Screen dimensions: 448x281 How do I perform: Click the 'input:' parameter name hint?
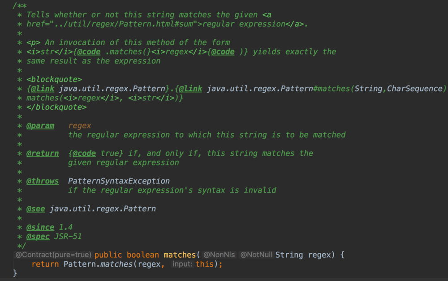point(182,264)
